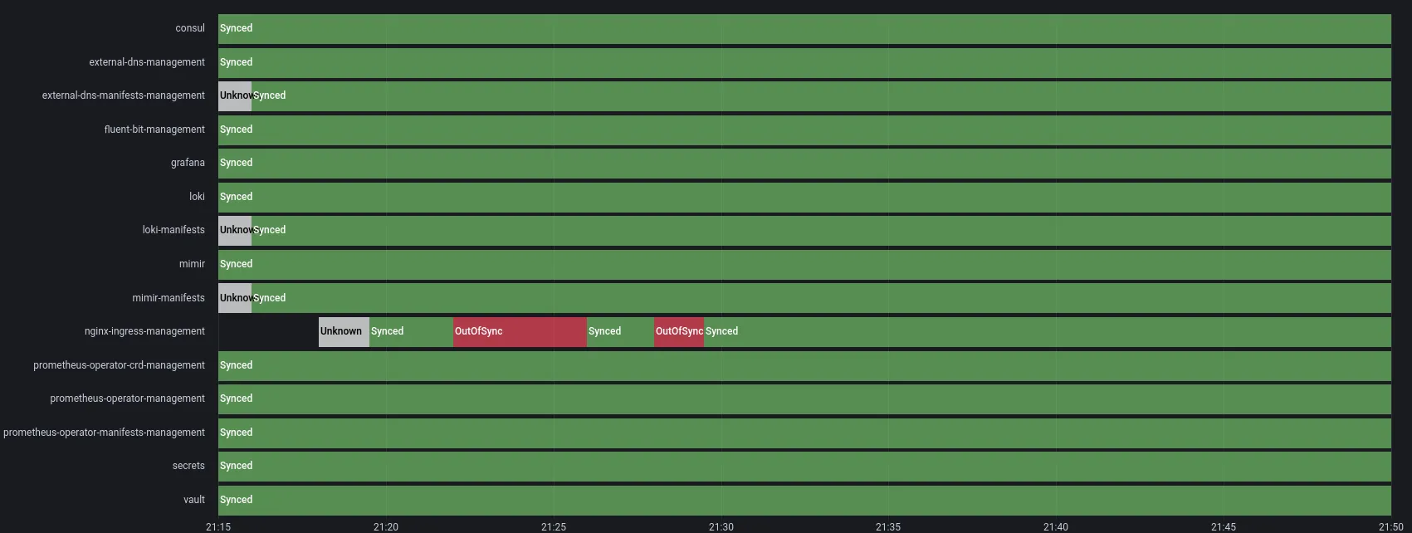Image resolution: width=1412 pixels, height=533 pixels.
Task: Click the Synced bar in secrets row
Action: [x=804, y=467]
